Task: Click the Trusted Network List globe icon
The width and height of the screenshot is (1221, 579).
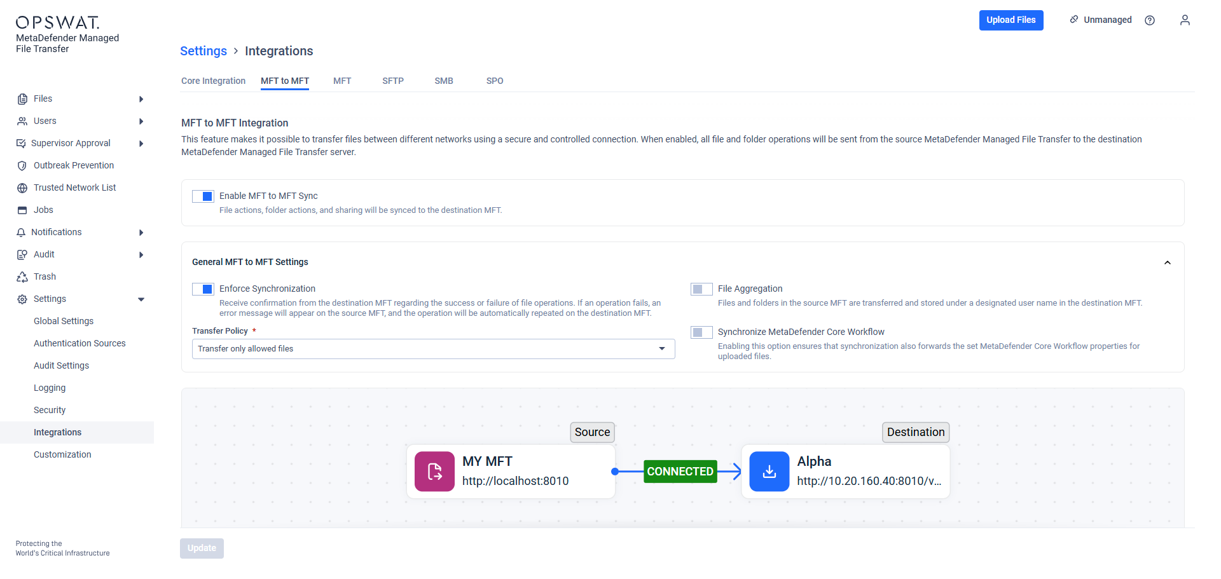Action: point(22,187)
